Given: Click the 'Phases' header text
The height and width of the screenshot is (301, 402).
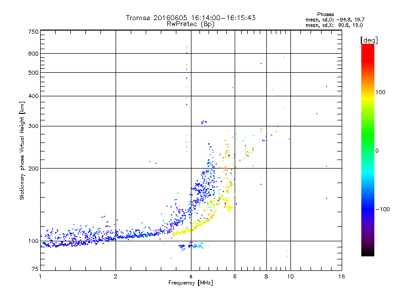Looking at the screenshot, I should click(325, 15).
